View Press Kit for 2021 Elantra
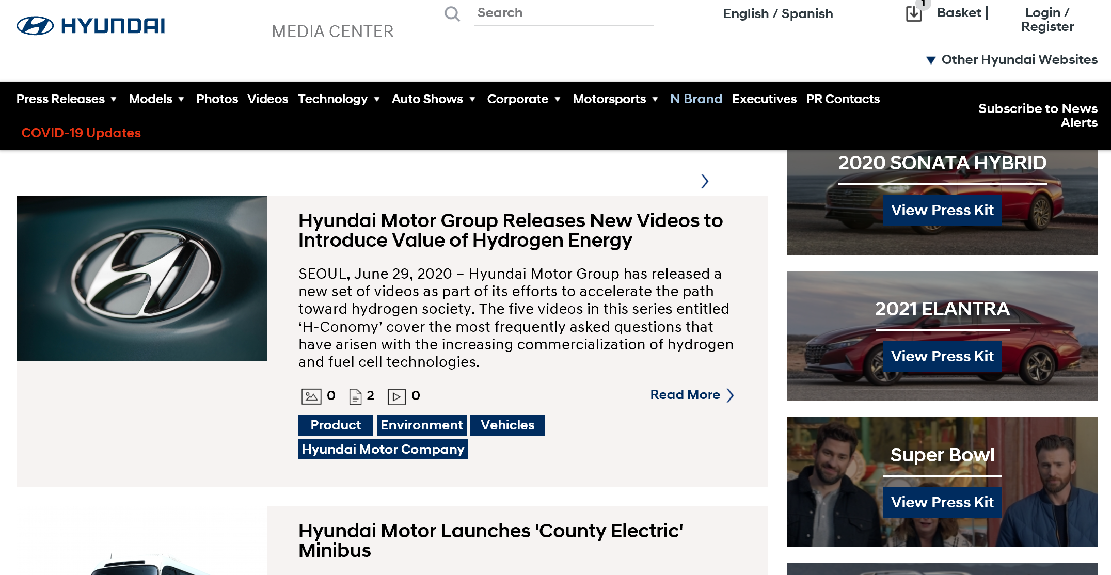 (943, 357)
